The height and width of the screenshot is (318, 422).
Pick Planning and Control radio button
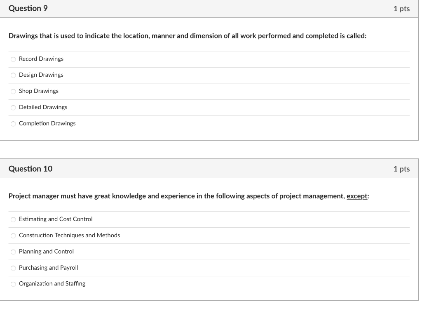coord(13,252)
